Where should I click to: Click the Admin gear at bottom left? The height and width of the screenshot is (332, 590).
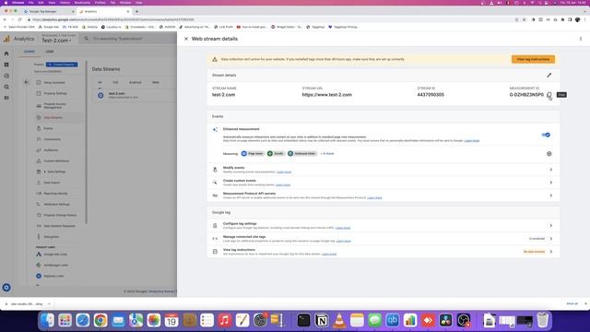click(x=6, y=288)
